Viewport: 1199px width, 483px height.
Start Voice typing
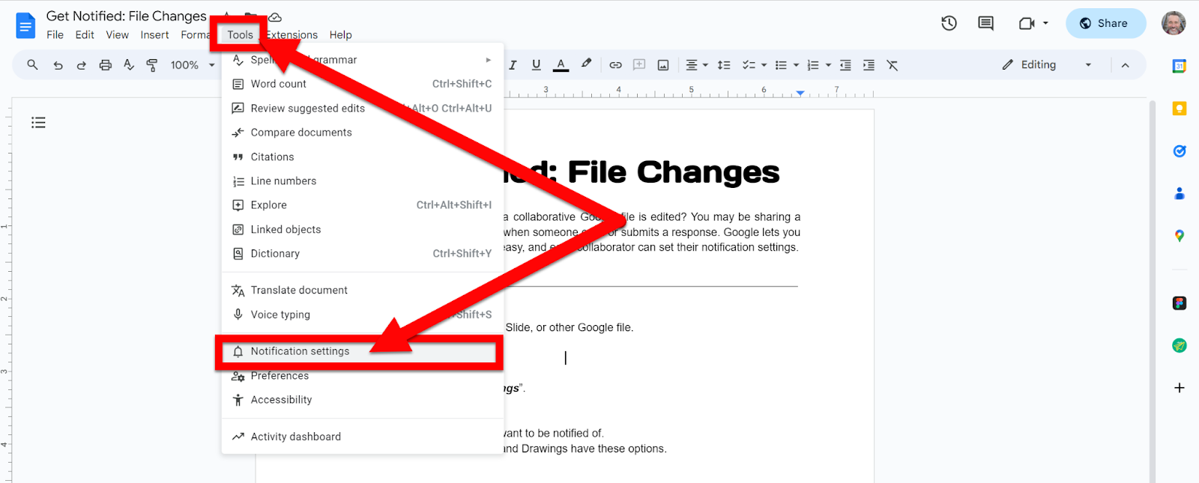(x=363, y=315)
